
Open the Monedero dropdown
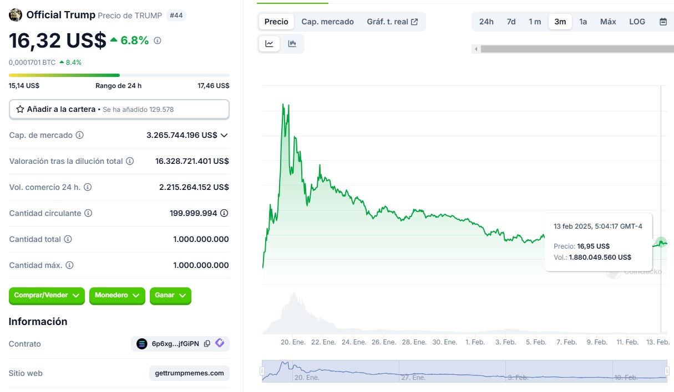[117, 296]
